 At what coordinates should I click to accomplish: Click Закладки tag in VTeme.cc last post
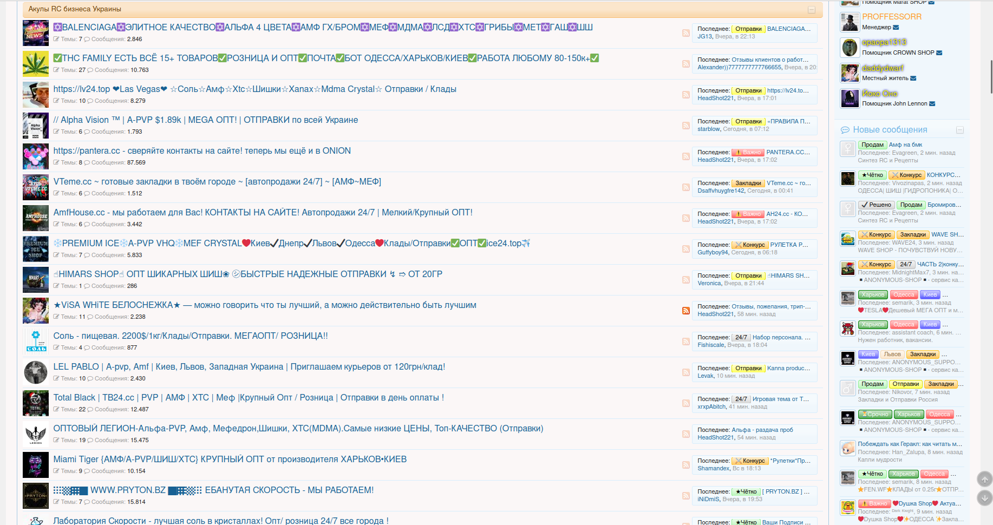(748, 183)
